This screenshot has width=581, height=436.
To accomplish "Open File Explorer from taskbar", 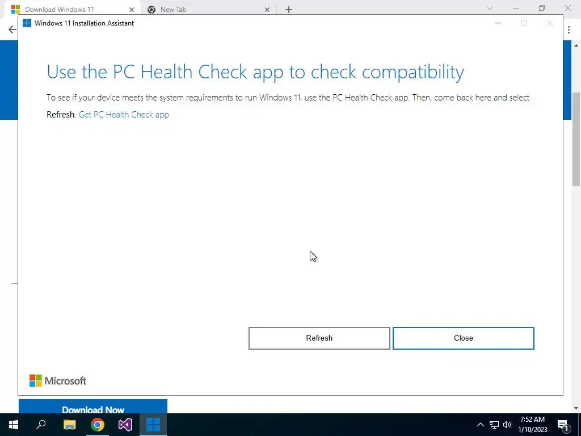I will (69, 425).
